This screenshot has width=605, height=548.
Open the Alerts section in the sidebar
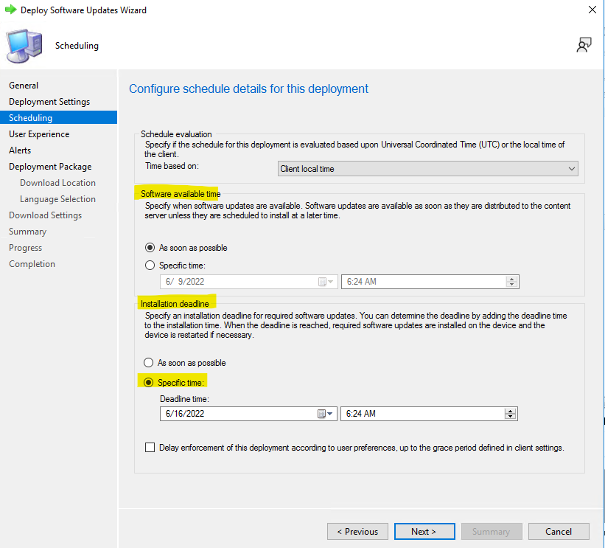[20, 150]
